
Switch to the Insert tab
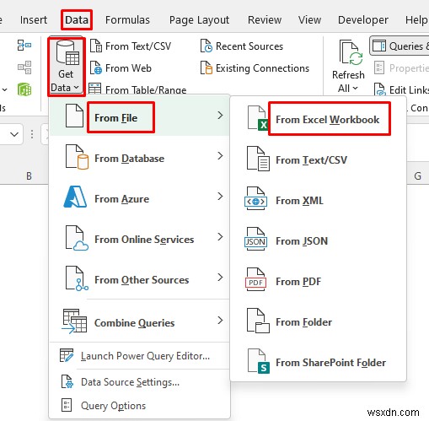click(34, 19)
